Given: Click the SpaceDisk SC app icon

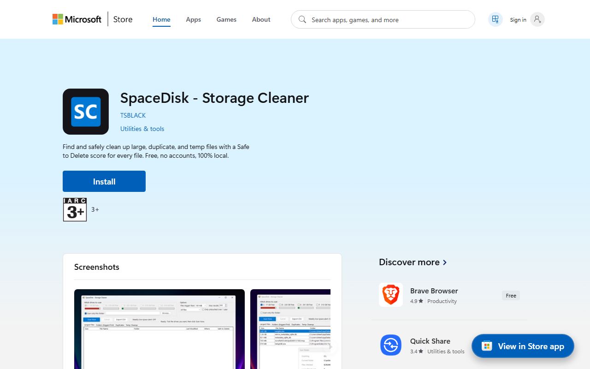Looking at the screenshot, I should pyautogui.click(x=86, y=112).
